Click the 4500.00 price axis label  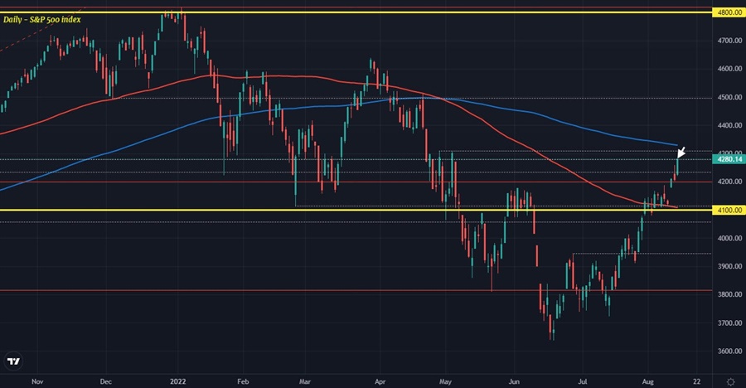[729, 97]
